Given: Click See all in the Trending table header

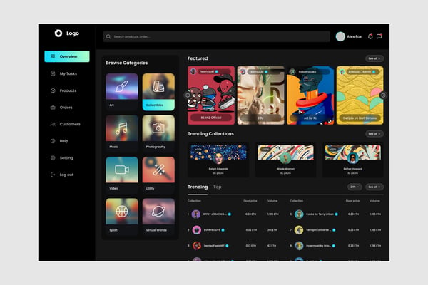Looking at the screenshot, I should click(374, 187).
